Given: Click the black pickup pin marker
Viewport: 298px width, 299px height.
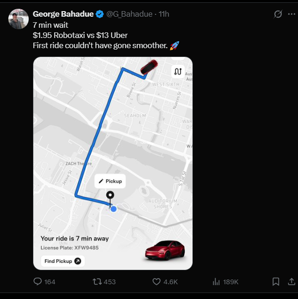Looking at the screenshot, I should point(110,196).
